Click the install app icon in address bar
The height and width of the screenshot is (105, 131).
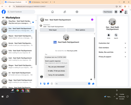117,7
